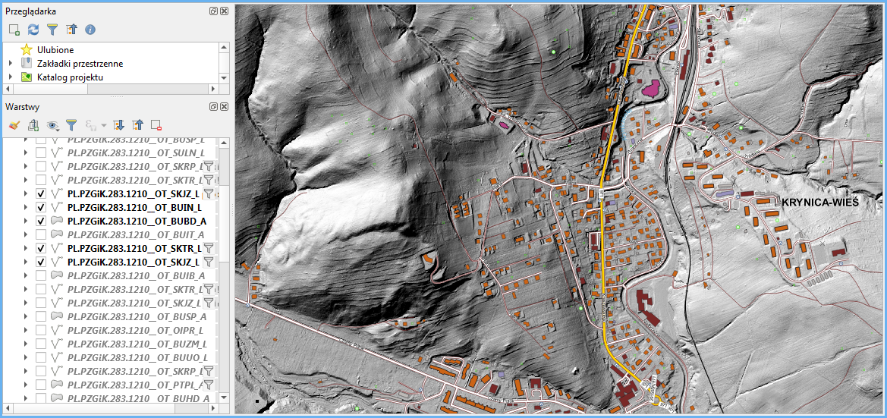The height and width of the screenshot is (418, 887).
Task: Click Add Group icon in Warstwy
Action: (x=33, y=125)
